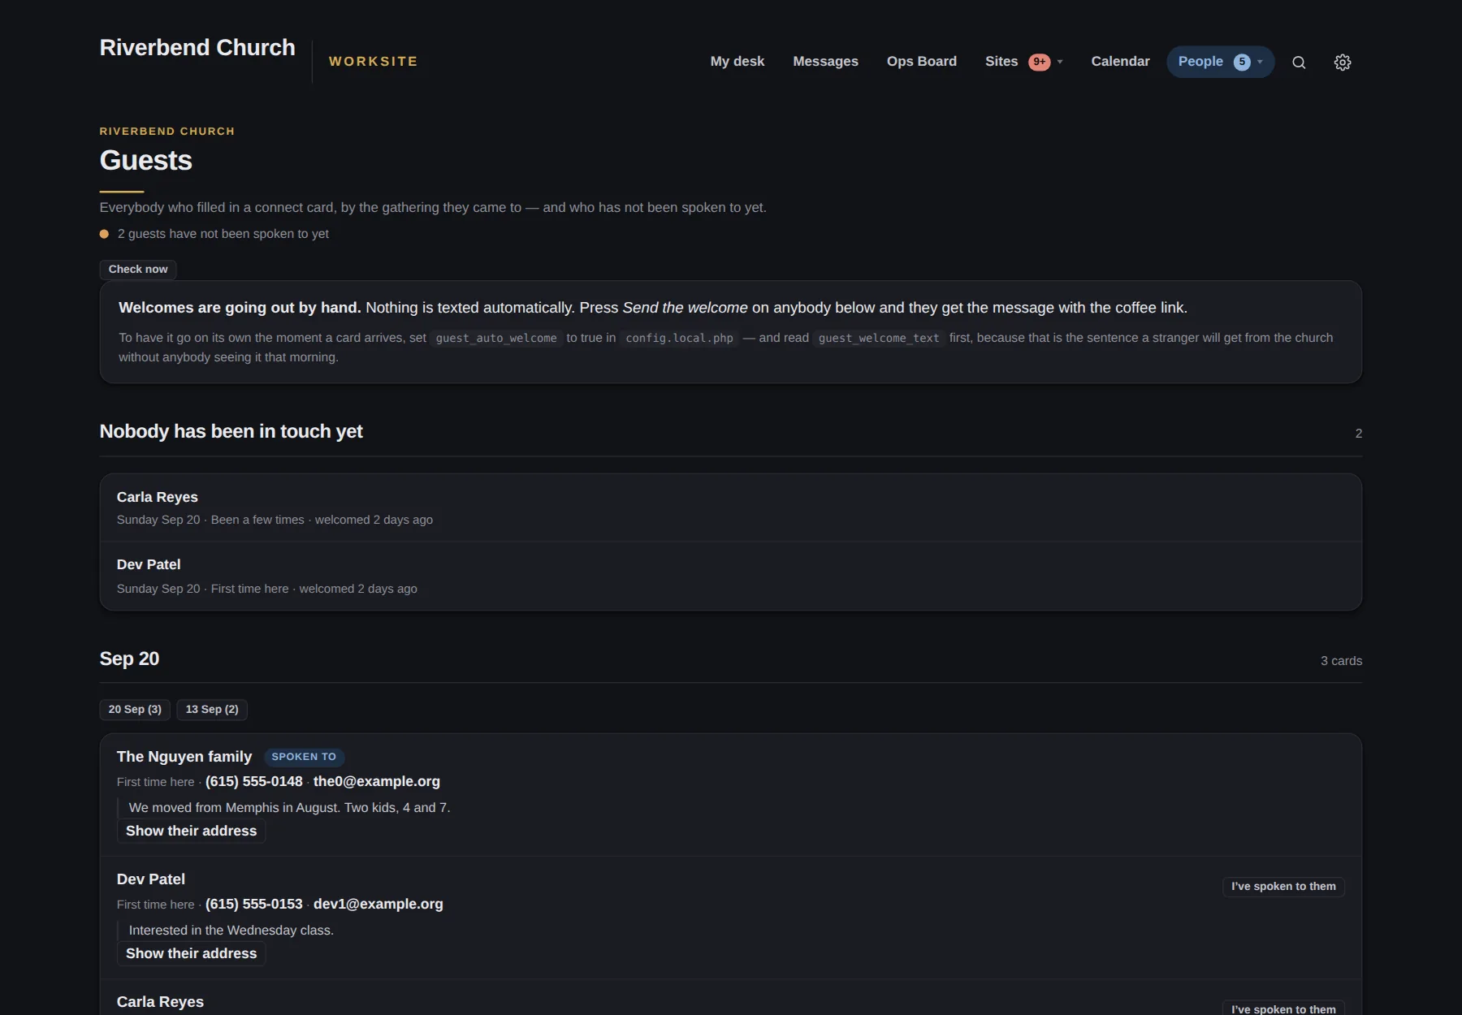
Task: Switch to the 13 Sep (2) gathering
Action: pyautogui.click(x=212, y=710)
